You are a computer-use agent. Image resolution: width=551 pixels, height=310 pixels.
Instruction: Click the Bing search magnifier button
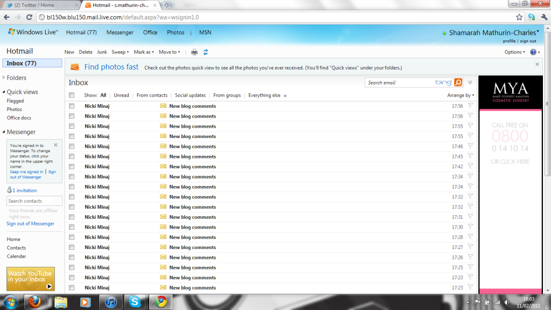click(458, 82)
